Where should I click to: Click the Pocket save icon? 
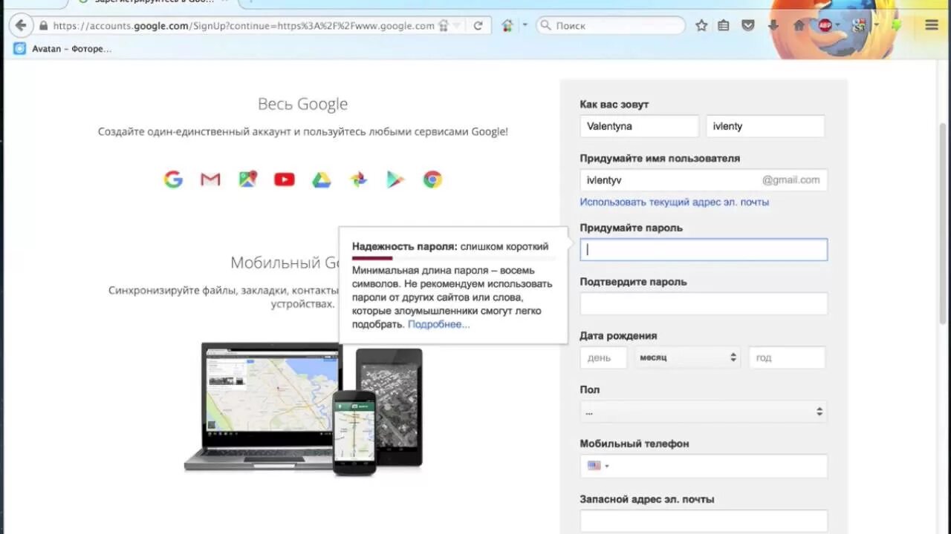(748, 25)
